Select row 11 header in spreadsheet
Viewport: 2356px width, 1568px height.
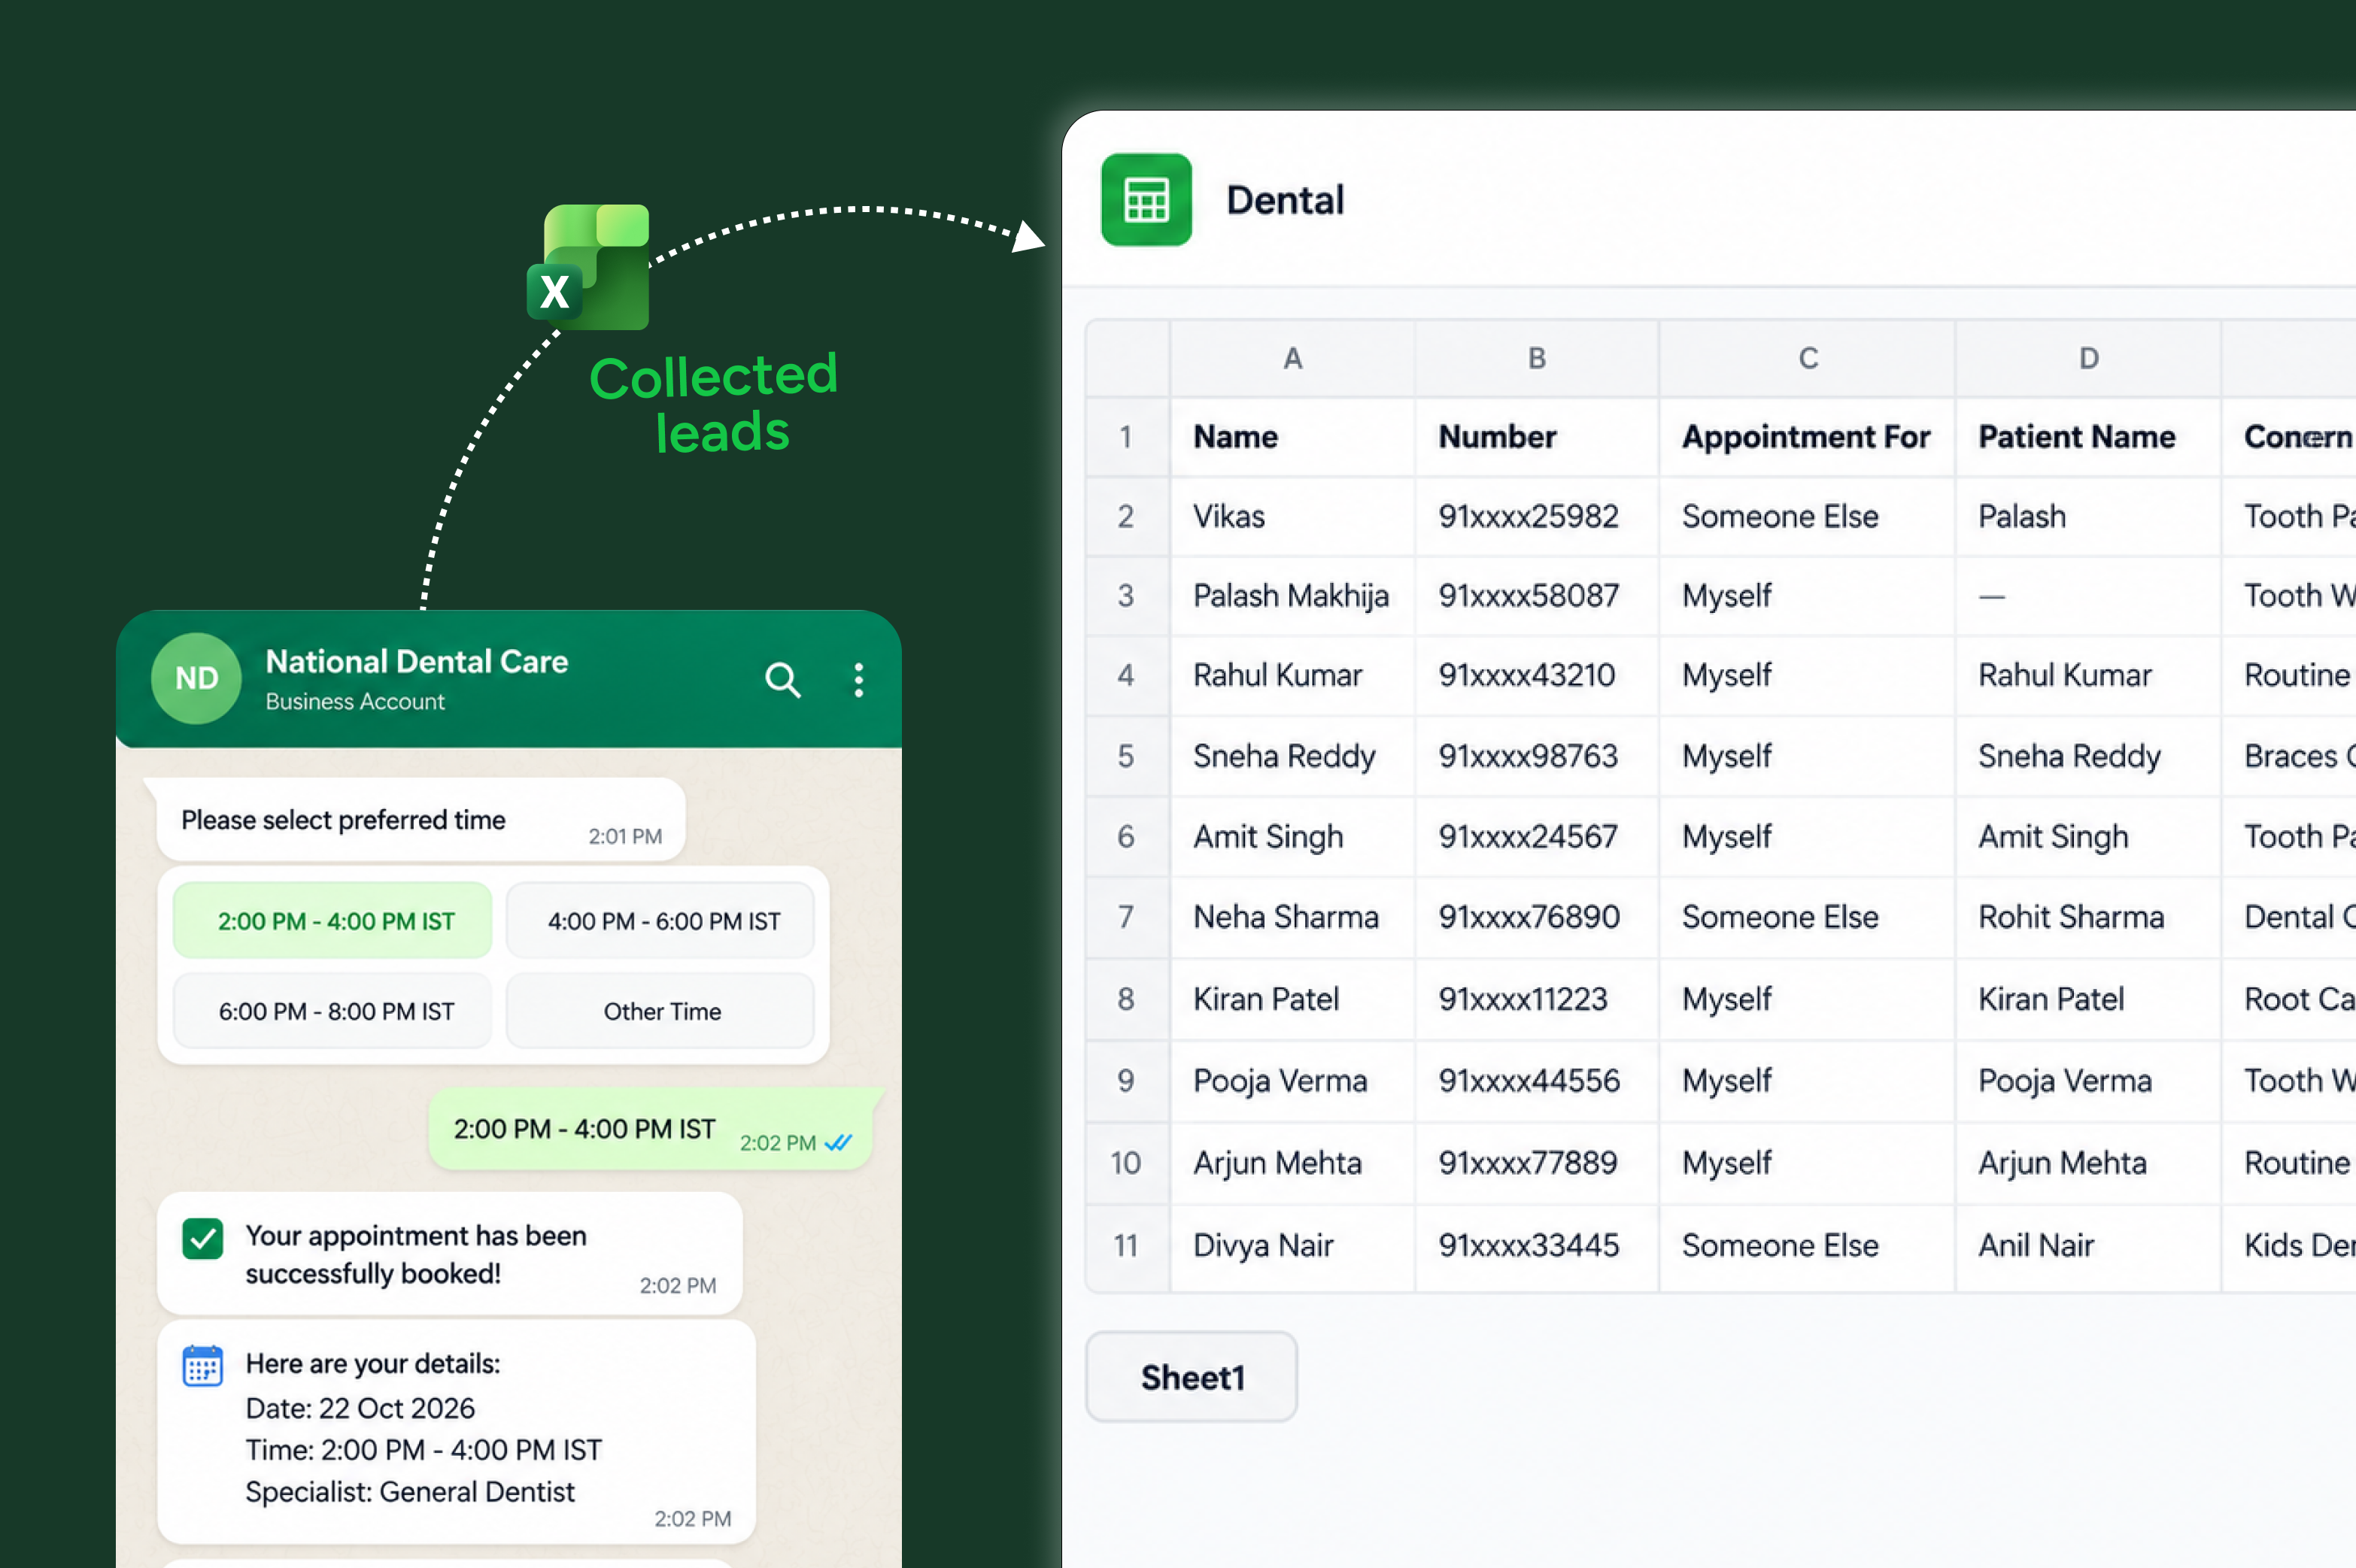tap(1127, 1246)
